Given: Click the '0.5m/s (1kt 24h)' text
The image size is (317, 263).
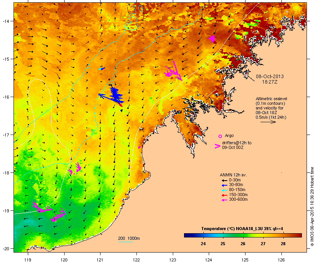Looking at the screenshot, I should (x=271, y=117).
